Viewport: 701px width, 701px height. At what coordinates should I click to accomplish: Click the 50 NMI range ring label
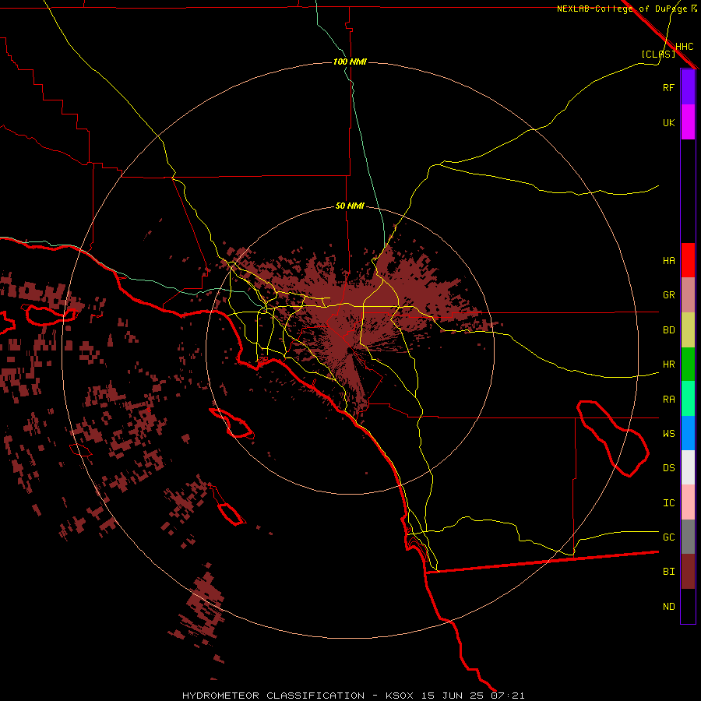(350, 206)
